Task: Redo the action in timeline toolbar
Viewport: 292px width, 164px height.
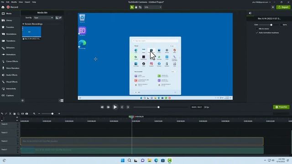Action: [6, 114]
